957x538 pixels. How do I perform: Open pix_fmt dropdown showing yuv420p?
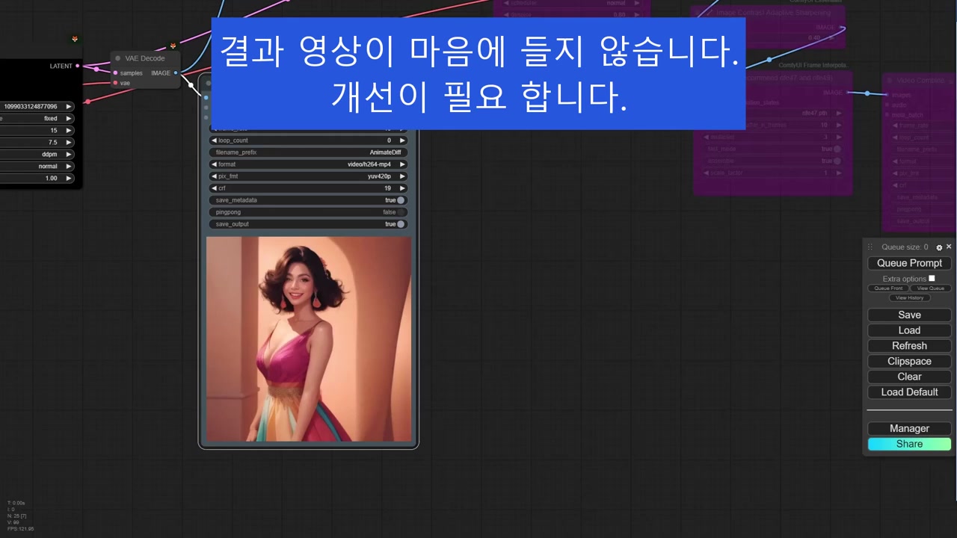point(308,176)
